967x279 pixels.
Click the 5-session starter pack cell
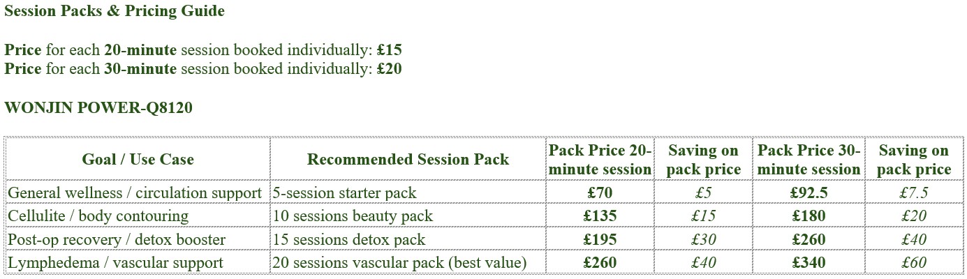click(x=408, y=193)
